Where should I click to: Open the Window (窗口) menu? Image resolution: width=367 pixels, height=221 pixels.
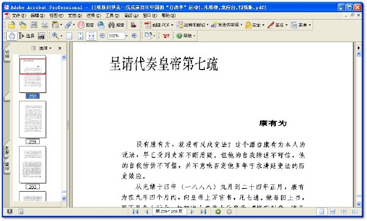click(x=150, y=16)
